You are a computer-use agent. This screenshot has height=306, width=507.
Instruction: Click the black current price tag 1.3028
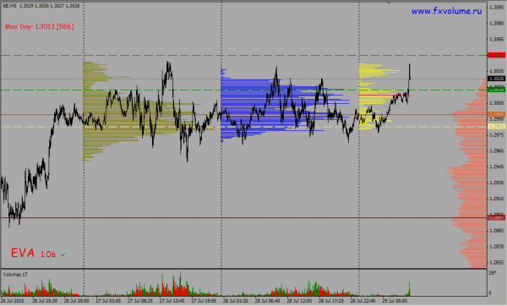click(496, 79)
